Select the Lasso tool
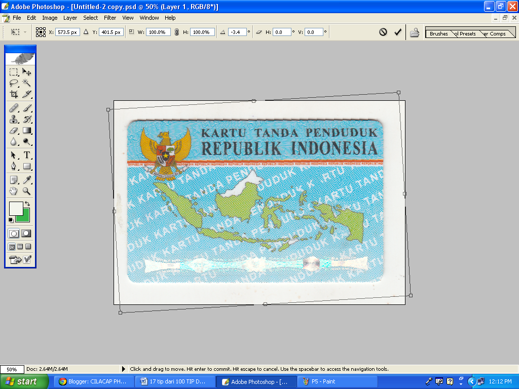 point(14,83)
